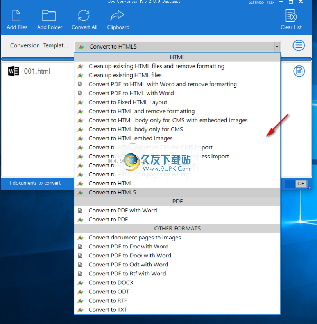Choose 'Convert PDF to Doc with Word'

tap(177, 247)
